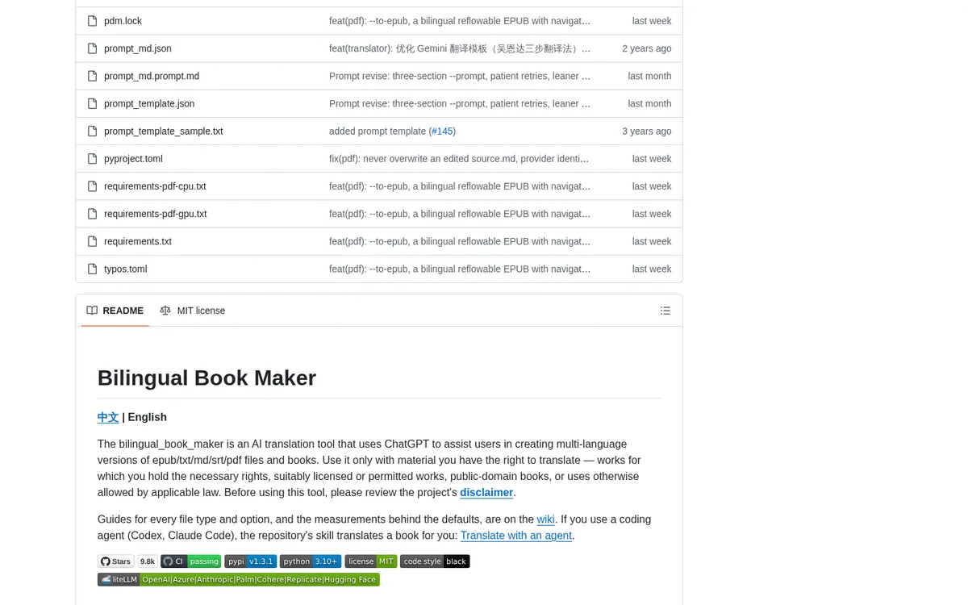Open the README outline list icon
This screenshot has height=605, width=968.
tap(665, 311)
